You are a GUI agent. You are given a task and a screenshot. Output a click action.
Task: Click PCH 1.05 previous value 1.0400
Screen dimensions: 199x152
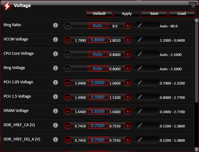point(80,83)
